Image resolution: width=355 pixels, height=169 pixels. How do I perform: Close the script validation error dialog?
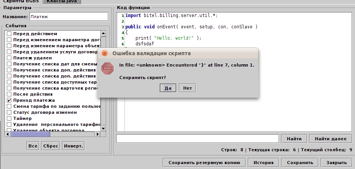pos(105,53)
